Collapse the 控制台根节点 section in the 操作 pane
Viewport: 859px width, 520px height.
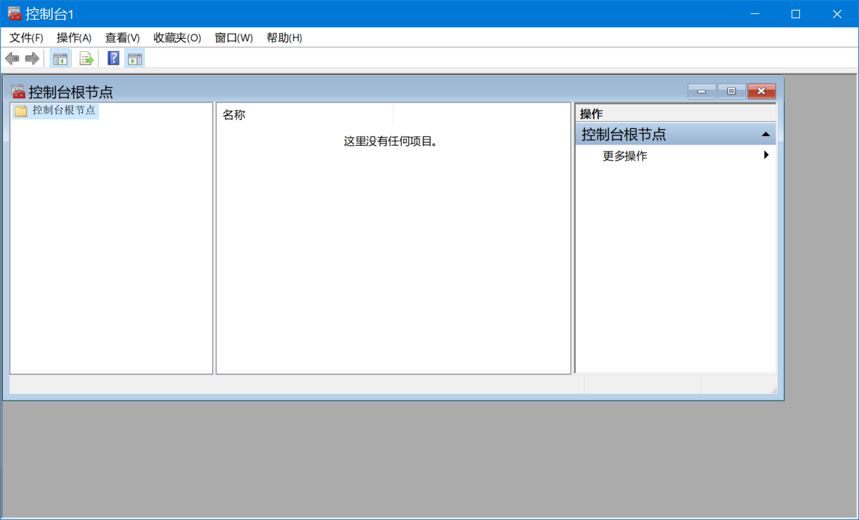(766, 134)
